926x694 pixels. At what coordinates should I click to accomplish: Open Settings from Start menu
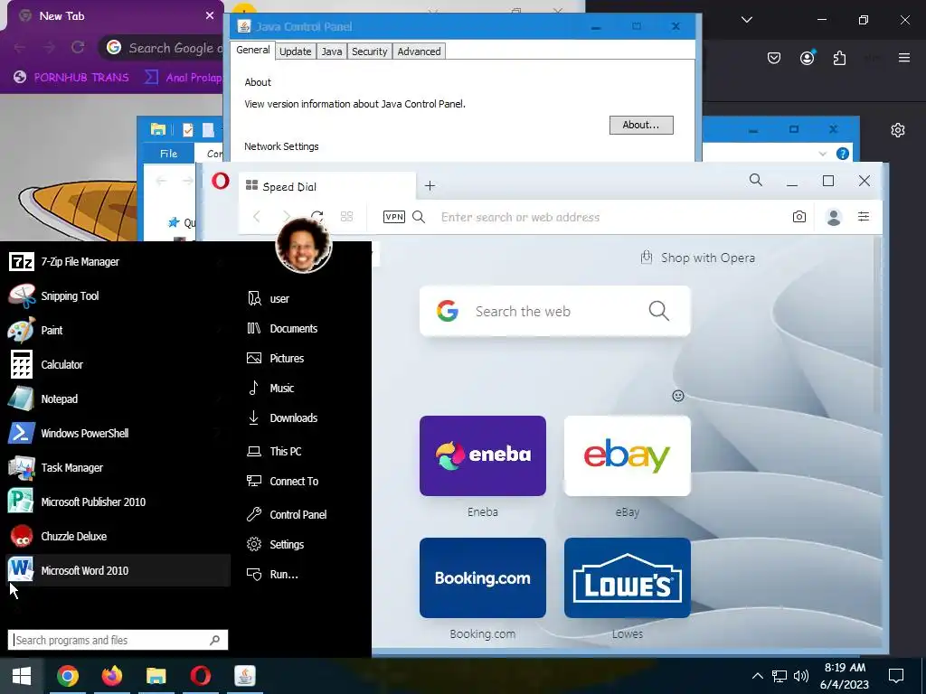click(275, 544)
